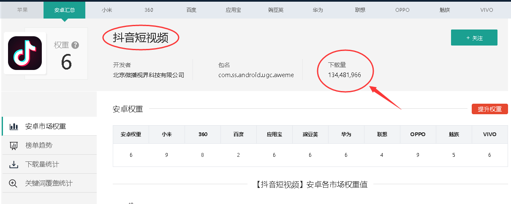Click the 百度 table column header
This screenshot has width=511, height=204.
239,134
